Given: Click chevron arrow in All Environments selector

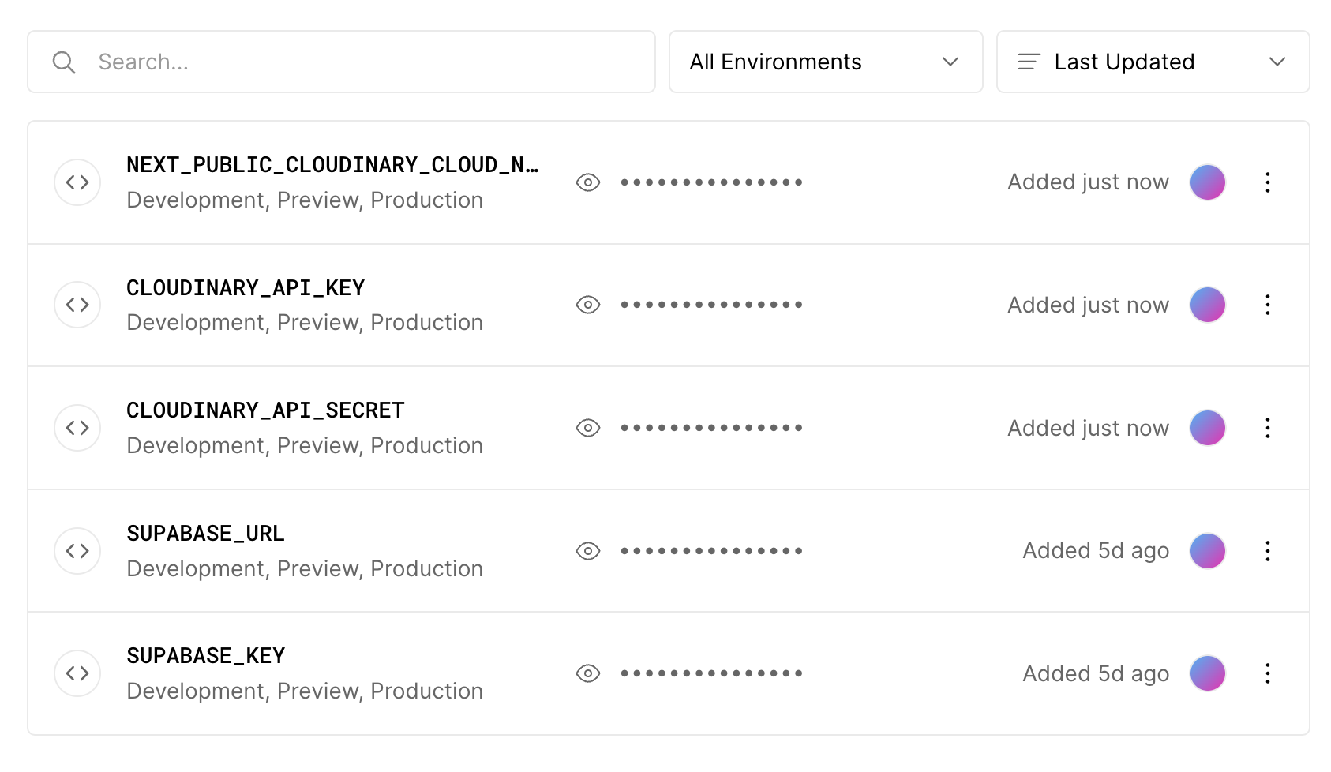Looking at the screenshot, I should click(950, 62).
